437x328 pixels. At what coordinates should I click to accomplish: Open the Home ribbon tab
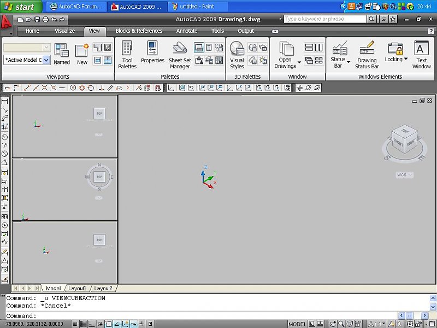click(x=32, y=31)
